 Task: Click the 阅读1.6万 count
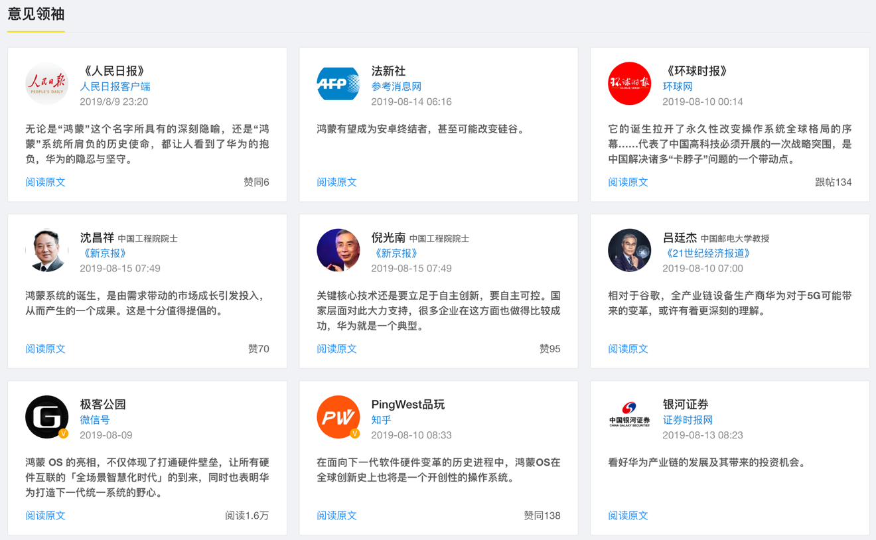pyautogui.click(x=247, y=515)
